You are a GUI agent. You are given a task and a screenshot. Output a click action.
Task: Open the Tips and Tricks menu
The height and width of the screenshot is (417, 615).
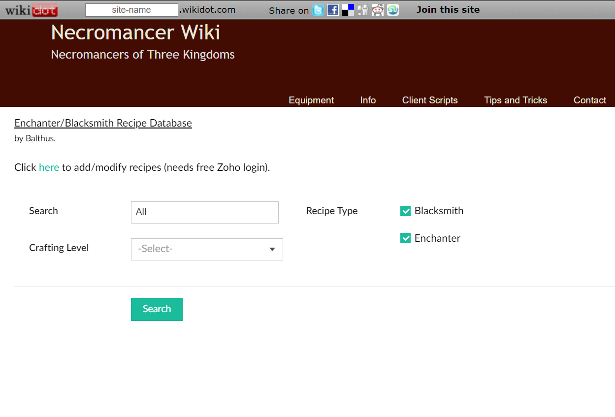516,100
